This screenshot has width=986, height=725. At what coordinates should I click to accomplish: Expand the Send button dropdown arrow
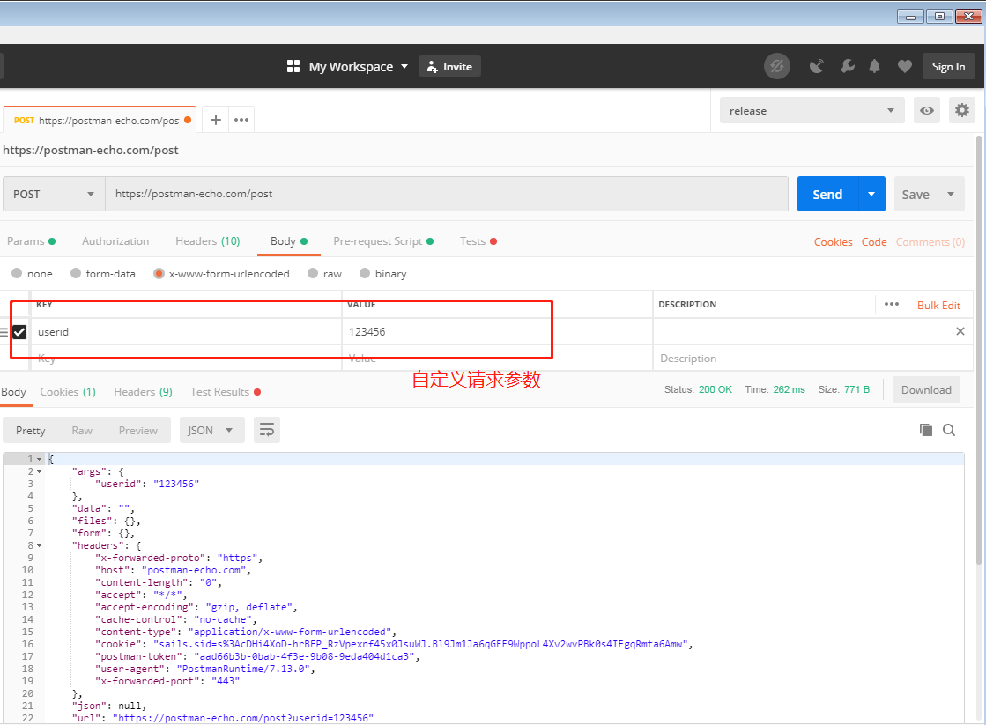tap(871, 195)
